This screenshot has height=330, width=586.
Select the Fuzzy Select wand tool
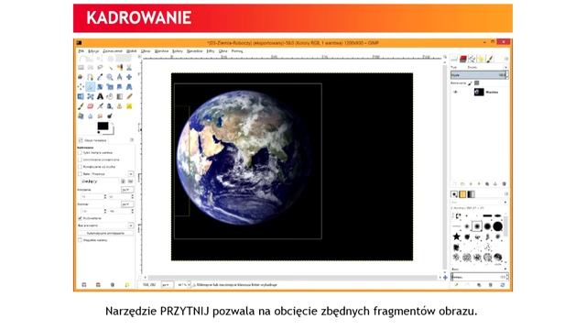(x=110, y=68)
